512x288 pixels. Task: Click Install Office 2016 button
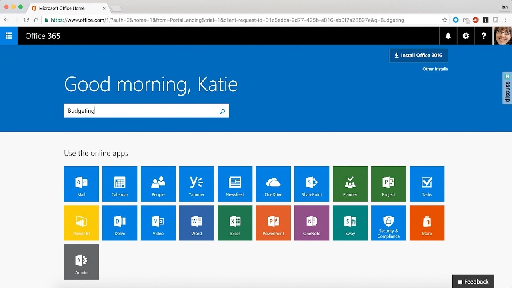(x=418, y=56)
